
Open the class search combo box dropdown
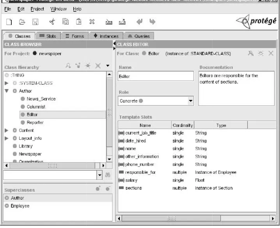click(x=100, y=175)
